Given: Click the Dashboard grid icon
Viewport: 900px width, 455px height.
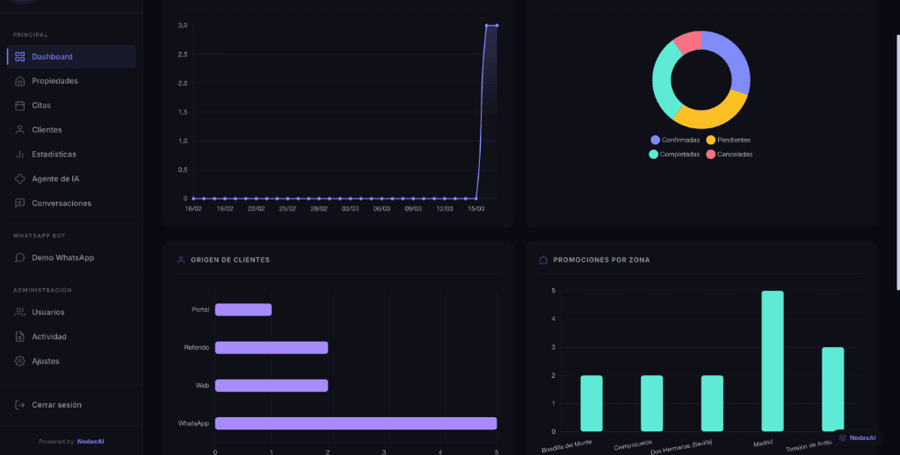Looking at the screenshot, I should (20, 56).
